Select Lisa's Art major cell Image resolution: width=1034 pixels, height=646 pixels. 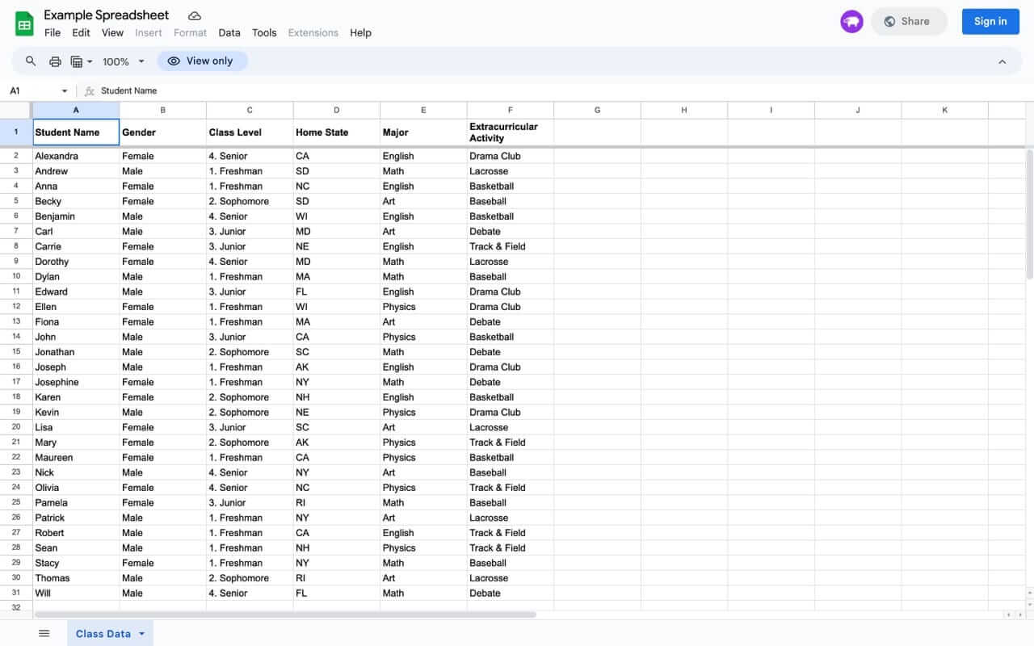click(x=423, y=427)
